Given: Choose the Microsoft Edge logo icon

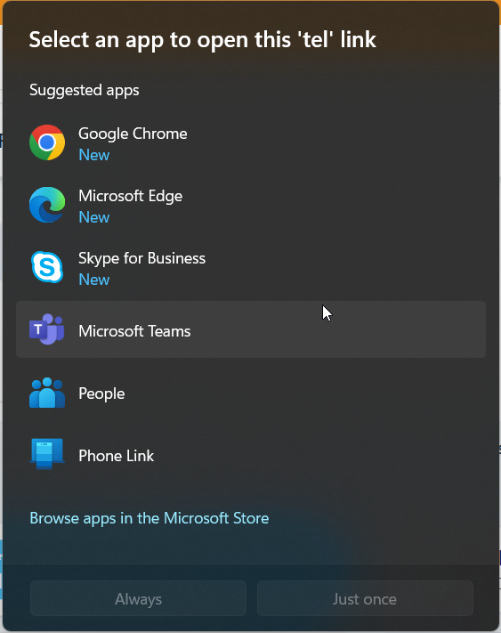Looking at the screenshot, I should click(x=47, y=205).
